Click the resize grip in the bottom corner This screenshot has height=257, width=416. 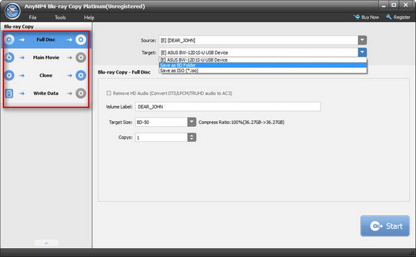tap(412, 253)
